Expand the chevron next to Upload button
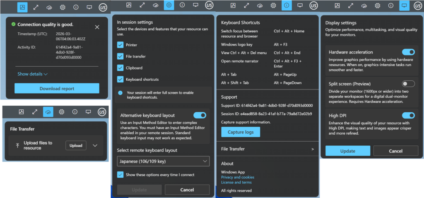424x198 pixels. (95, 145)
